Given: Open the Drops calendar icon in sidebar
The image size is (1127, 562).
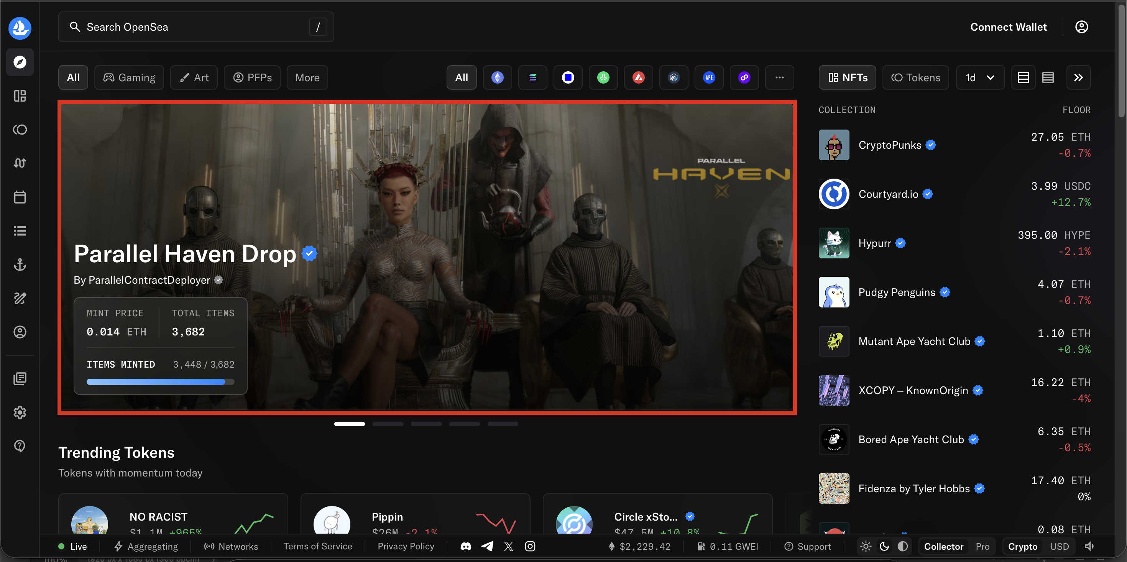Looking at the screenshot, I should point(20,197).
